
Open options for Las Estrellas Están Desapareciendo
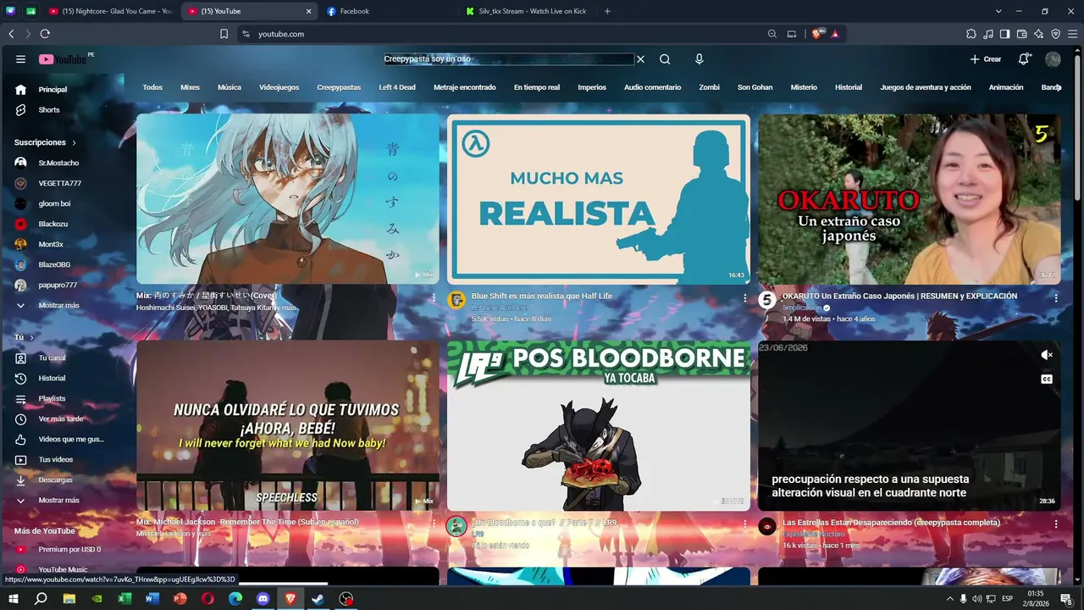coord(1056,524)
